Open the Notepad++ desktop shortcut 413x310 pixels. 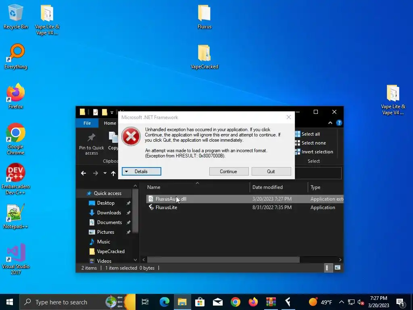click(16, 216)
